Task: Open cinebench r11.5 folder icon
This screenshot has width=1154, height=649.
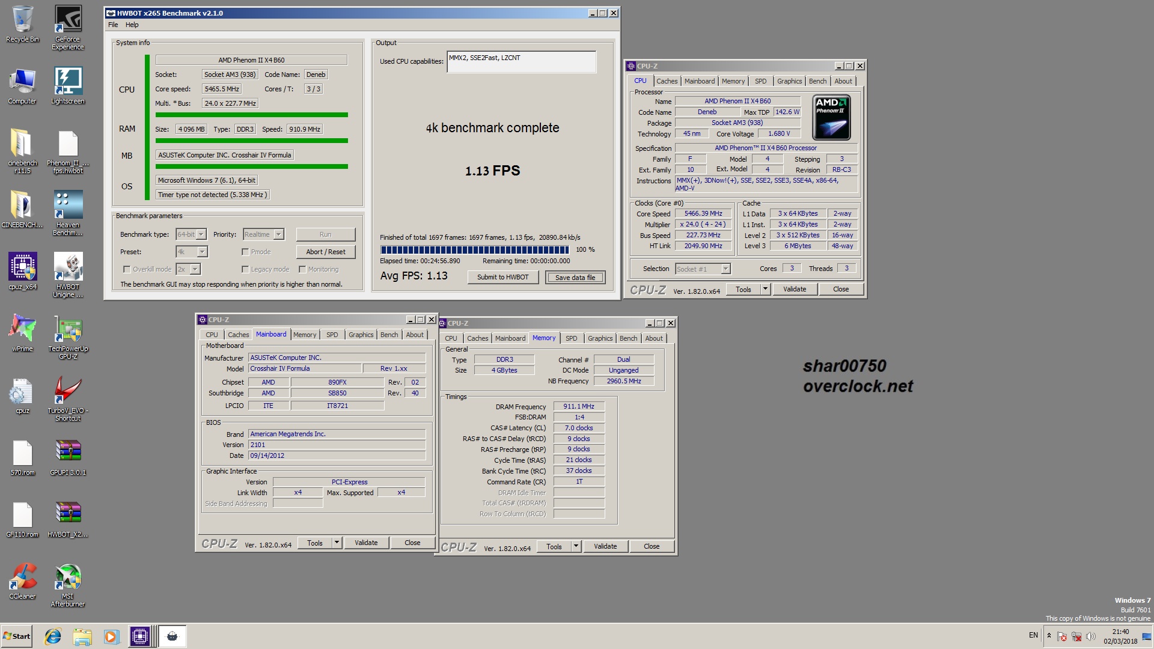Action: pyautogui.click(x=22, y=151)
